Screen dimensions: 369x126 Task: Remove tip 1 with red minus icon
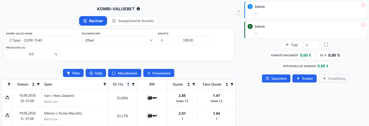pyautogui.click(x=363, y=5)
